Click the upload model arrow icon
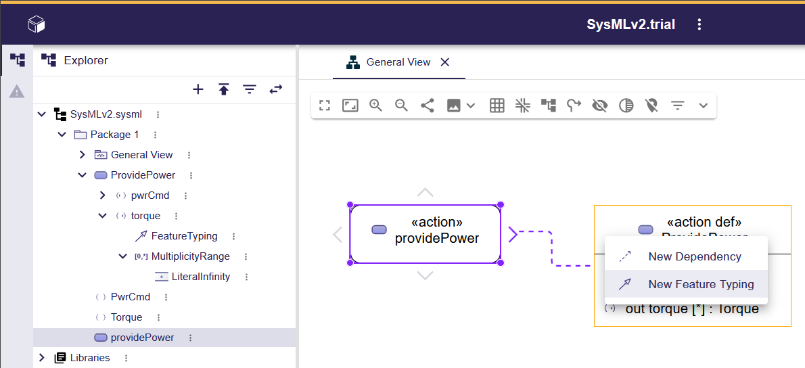Screen dimensions: 805x368 (x=223, y=89)
